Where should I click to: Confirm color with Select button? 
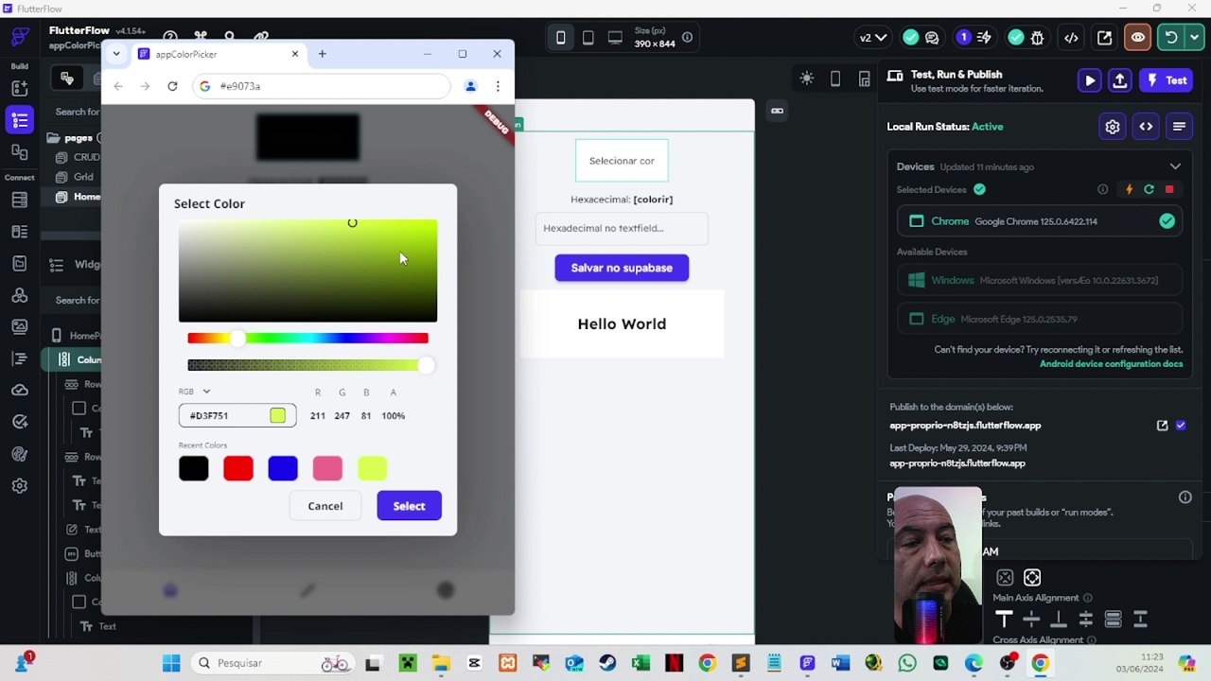click(x=409, y=506)
